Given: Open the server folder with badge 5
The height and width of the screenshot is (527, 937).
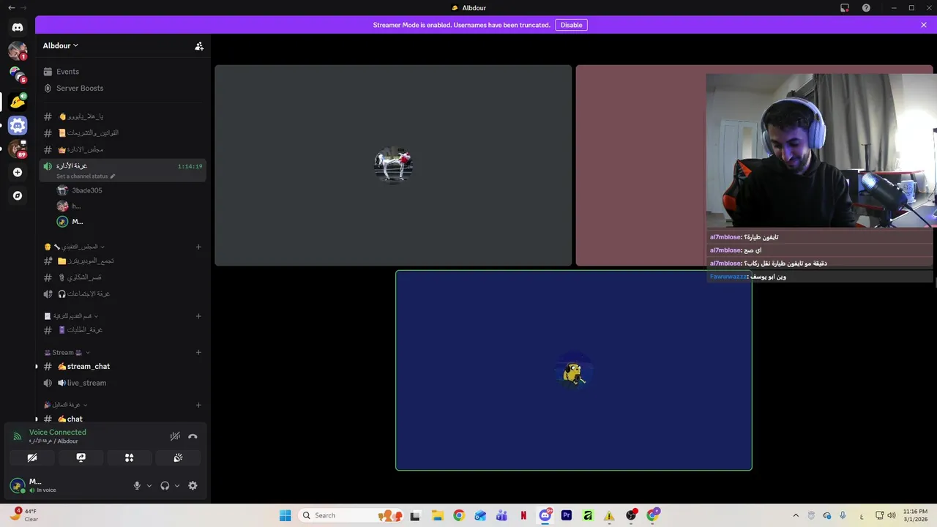Looking at the screenshot, I should click(18, 75).
